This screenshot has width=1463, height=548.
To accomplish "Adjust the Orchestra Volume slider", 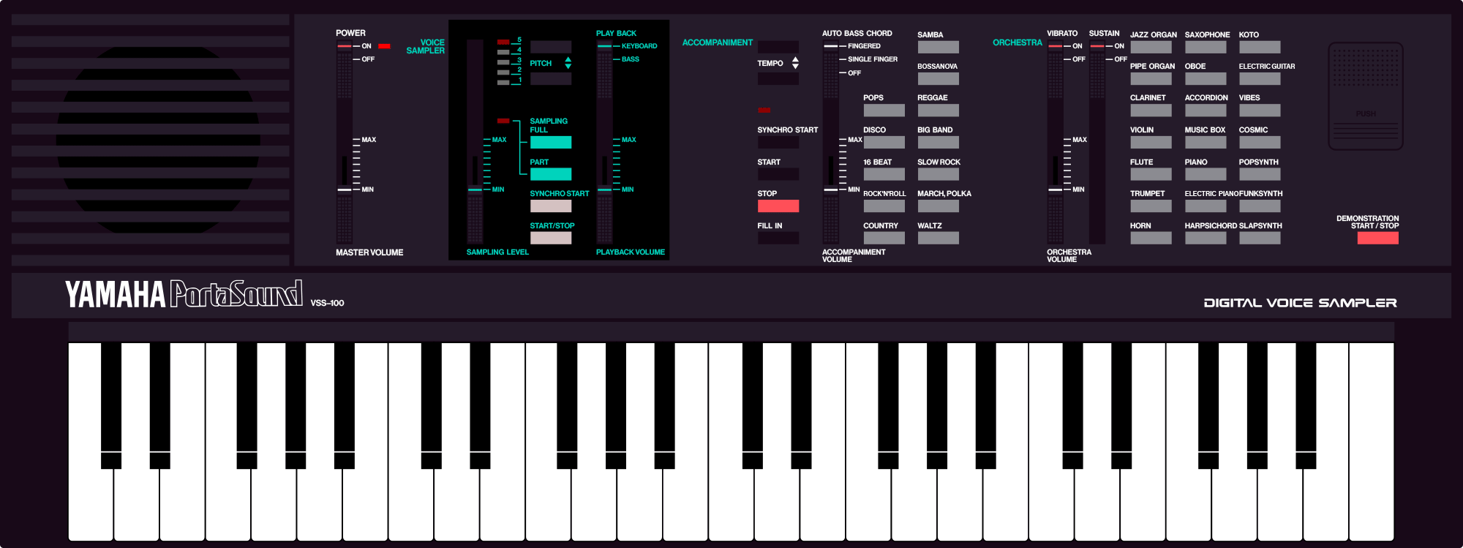I will [x=1055, y=189].
